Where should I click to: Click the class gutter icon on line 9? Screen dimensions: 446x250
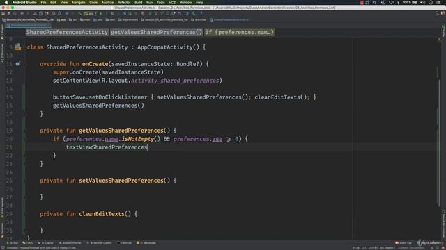click(17, 47)
